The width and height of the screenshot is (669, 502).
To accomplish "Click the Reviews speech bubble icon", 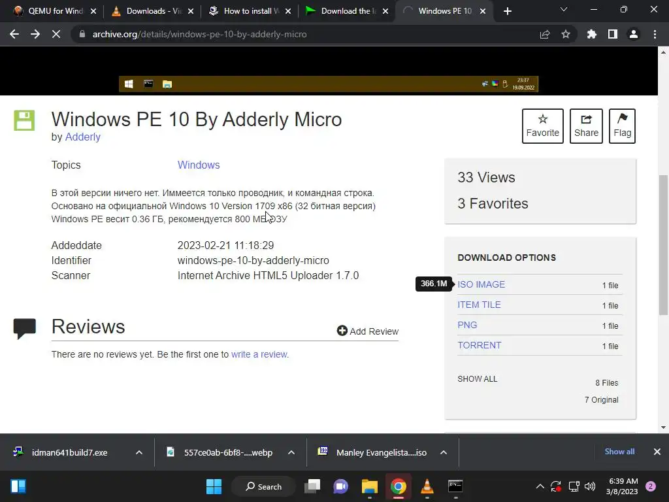I will [25, 329].
